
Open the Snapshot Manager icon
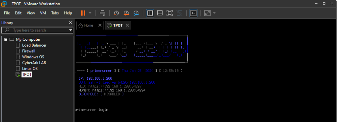136,13
